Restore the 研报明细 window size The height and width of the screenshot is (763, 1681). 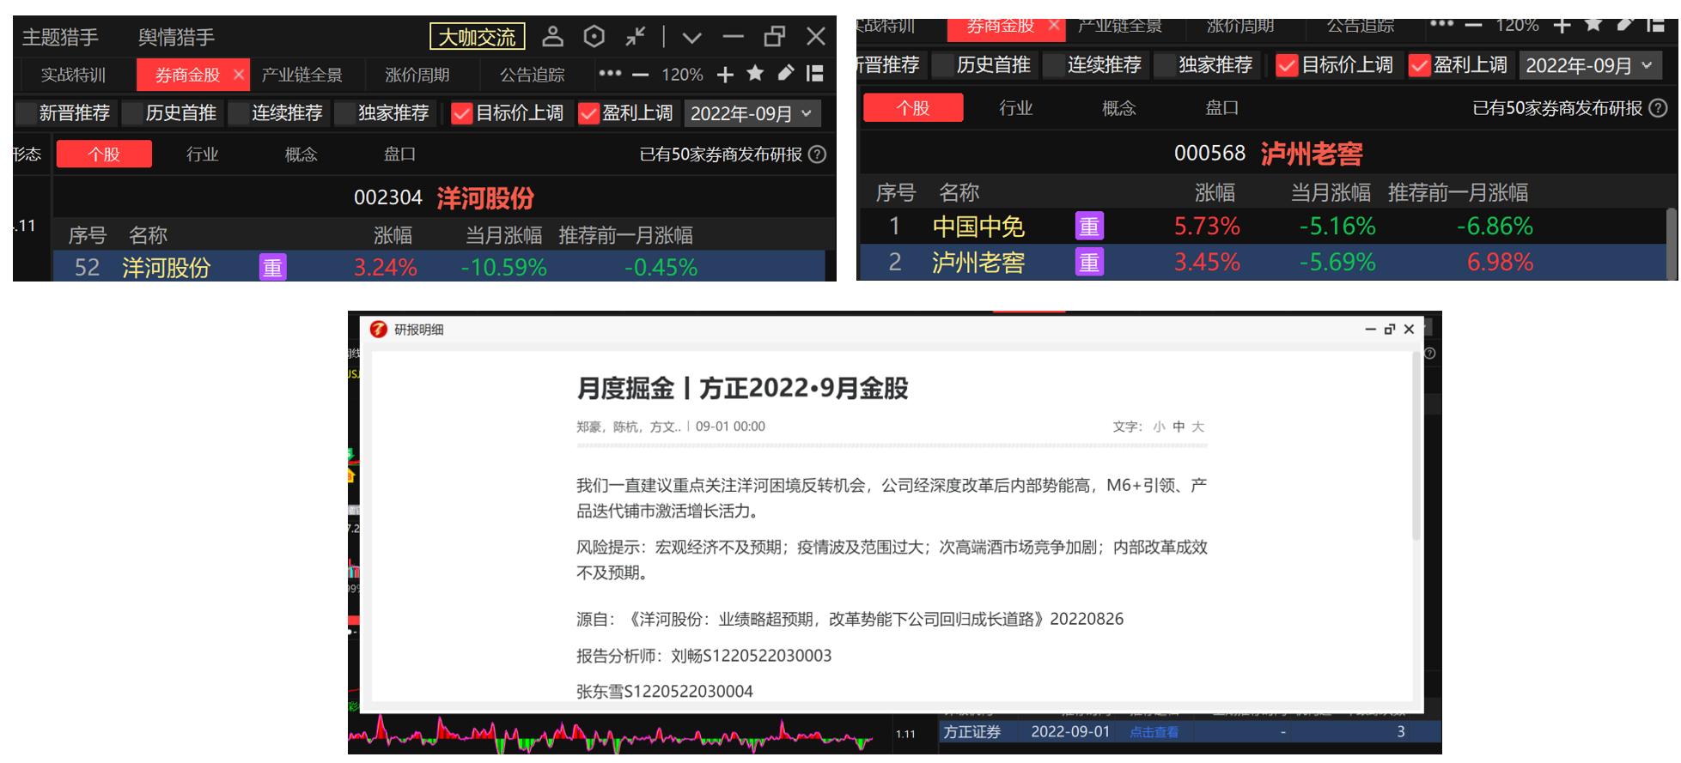pos(1390,330)
